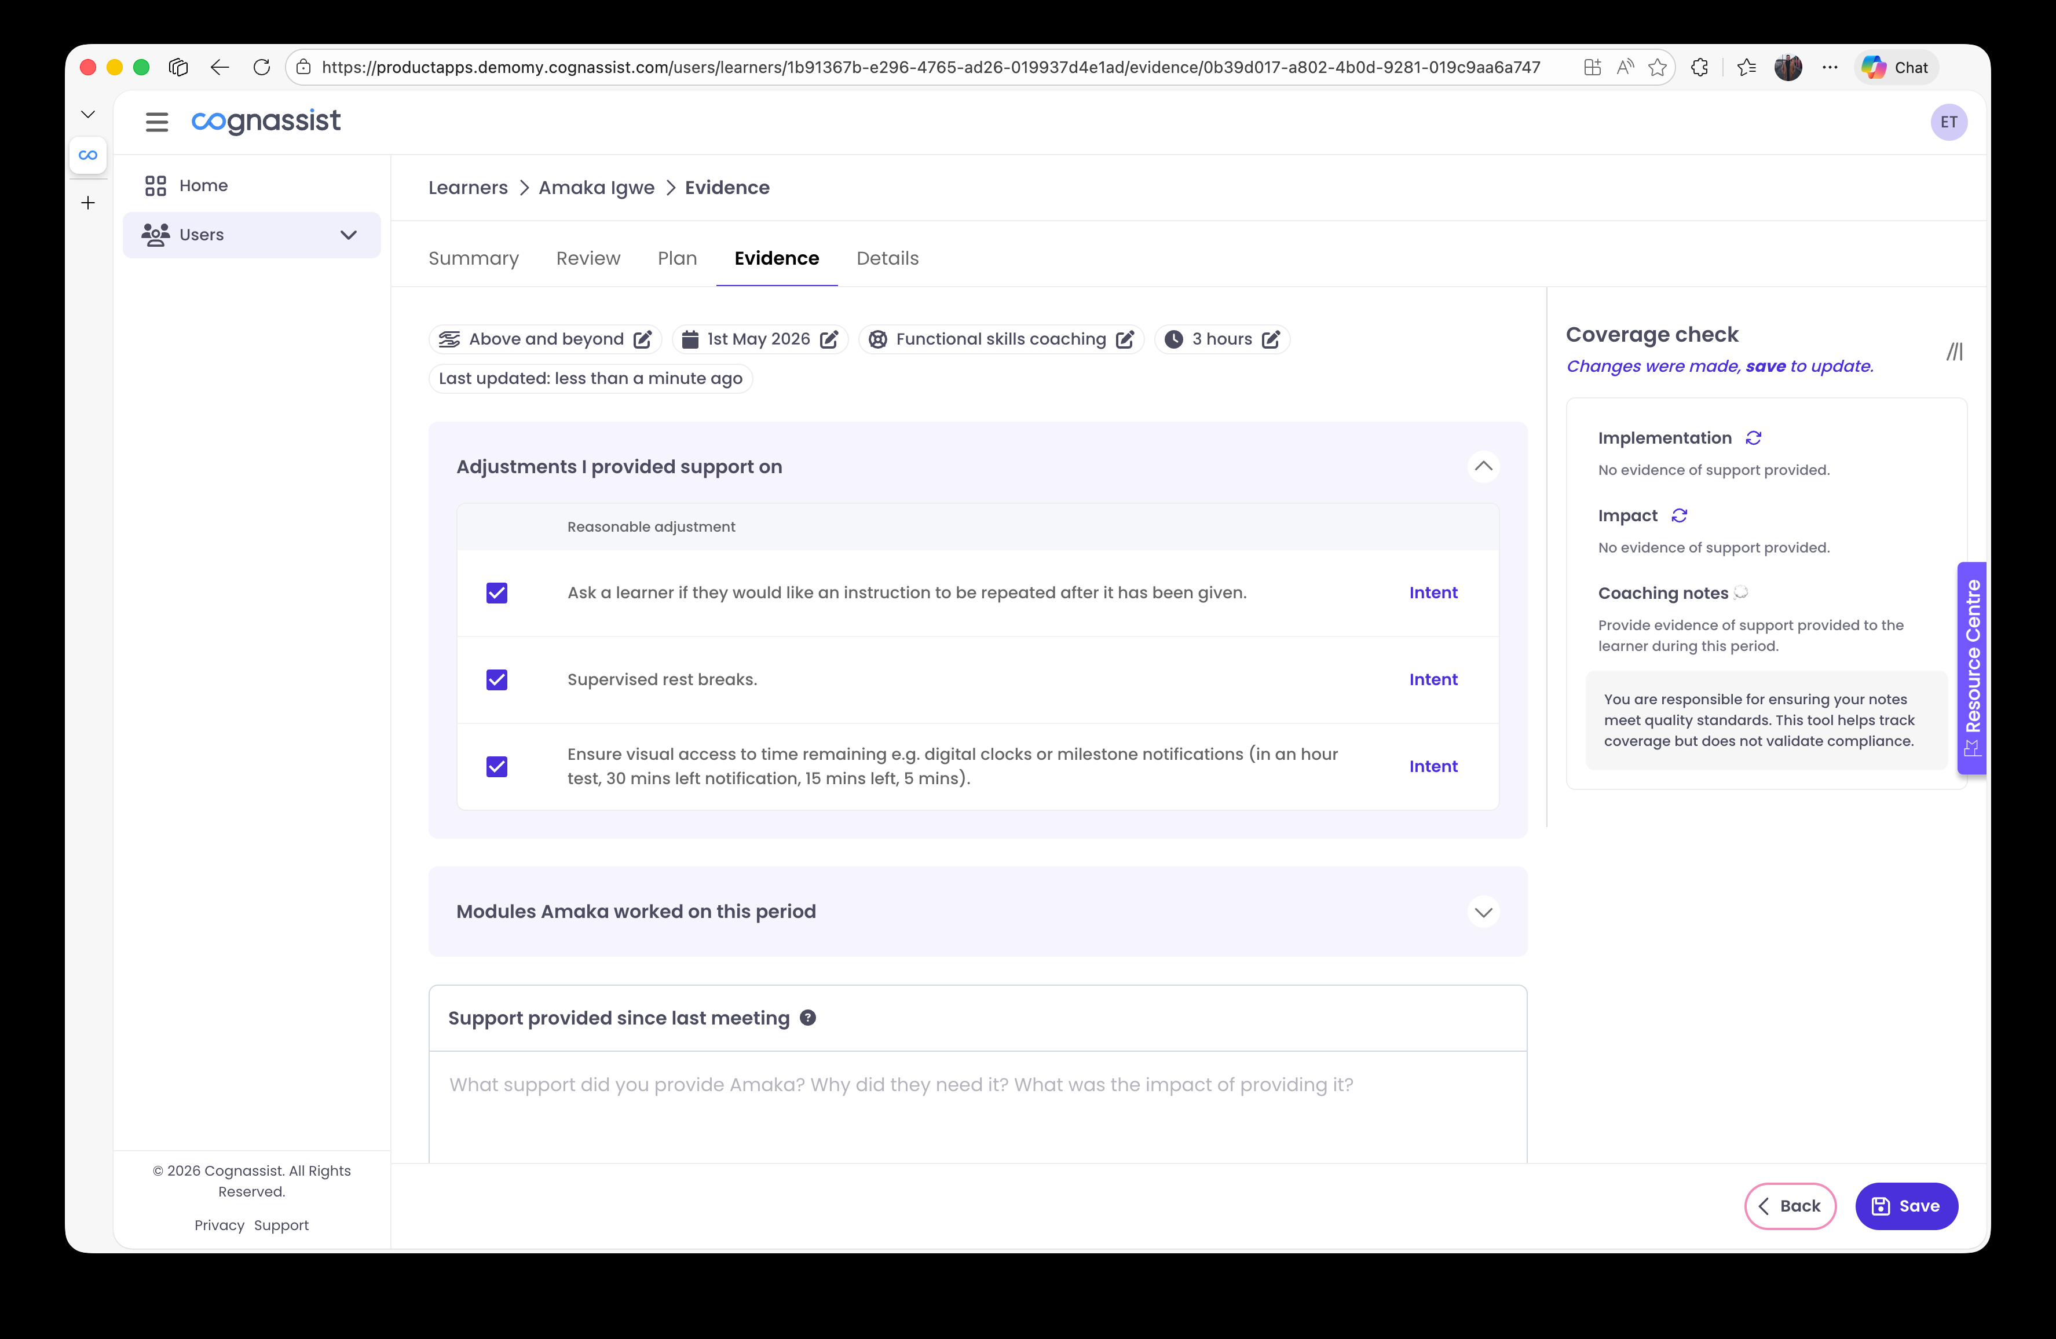Open the help tooltip beside Support provided since last meeting
The width and height of the screenshot is (2056, 1339).
pyautogui.click(x=809, y=1018)
